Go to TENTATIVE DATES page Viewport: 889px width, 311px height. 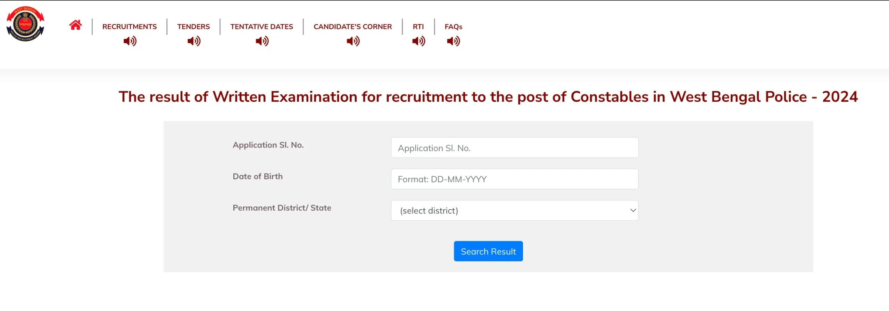coord(261,27)
